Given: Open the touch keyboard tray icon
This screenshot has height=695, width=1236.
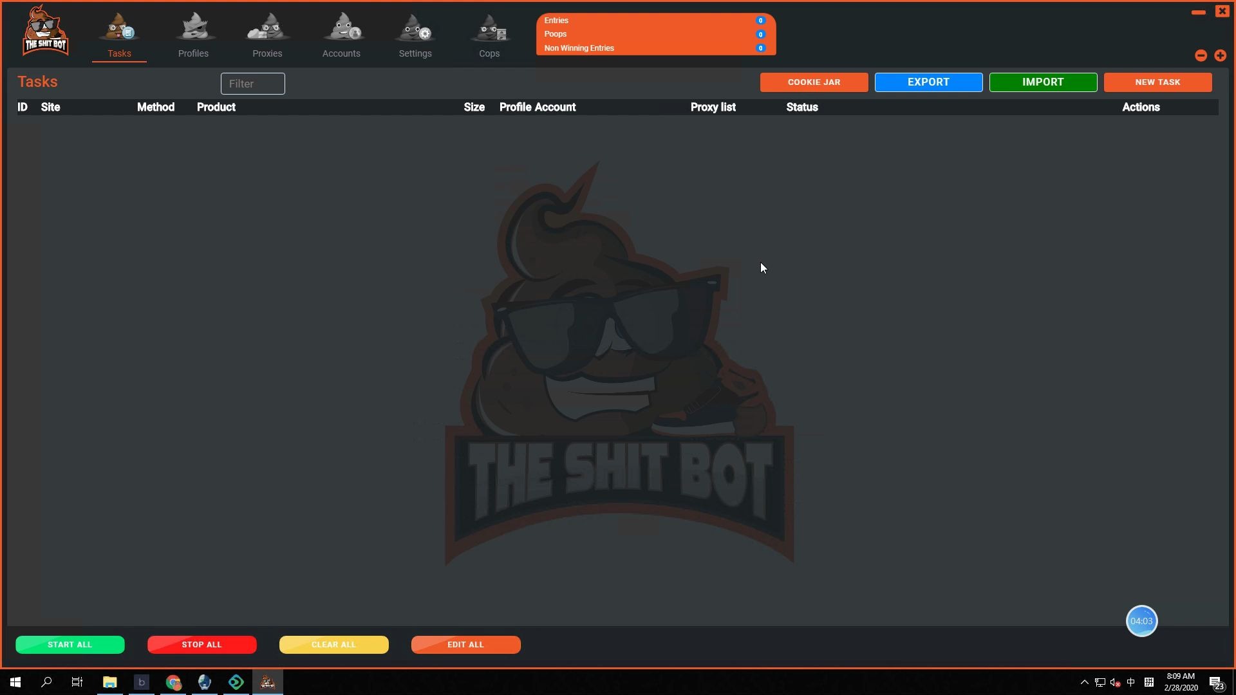Looking at the screenshot, I should [1148, 682].
